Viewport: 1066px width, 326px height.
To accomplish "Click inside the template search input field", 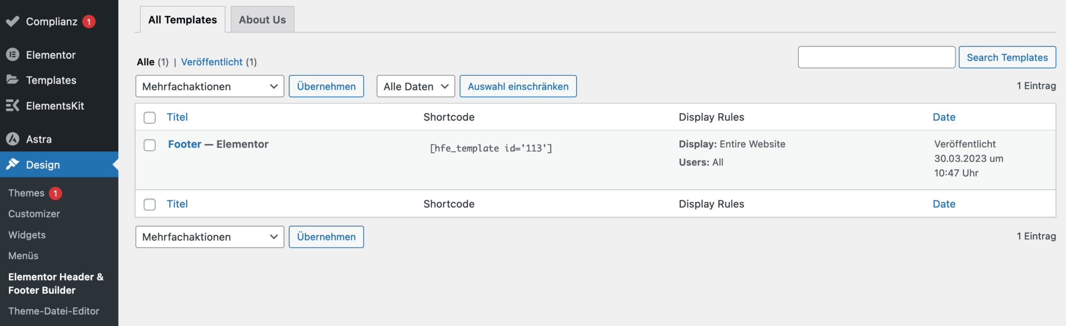I will (876, 57).
